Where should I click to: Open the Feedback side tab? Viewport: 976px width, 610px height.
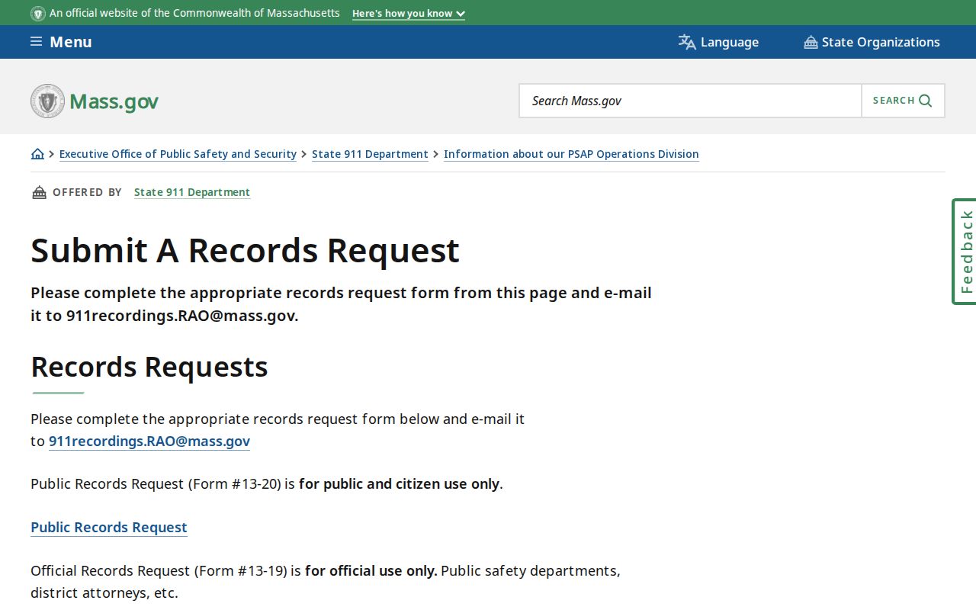(x=965, y=252)
